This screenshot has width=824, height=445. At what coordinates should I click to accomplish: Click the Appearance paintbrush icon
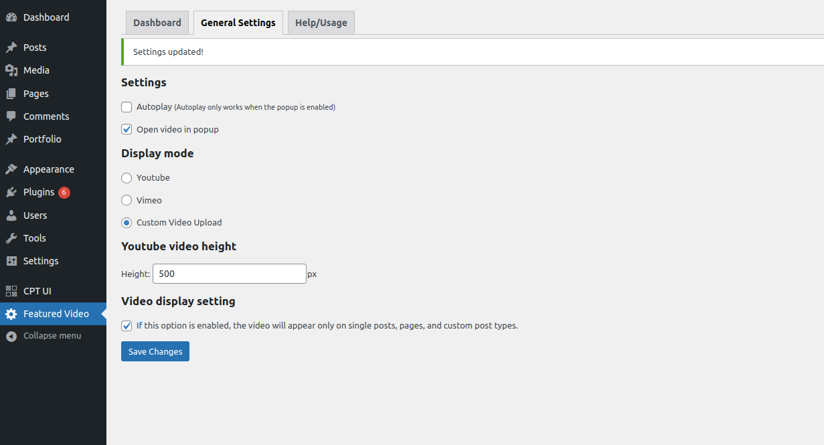click(x=11, y=169)
